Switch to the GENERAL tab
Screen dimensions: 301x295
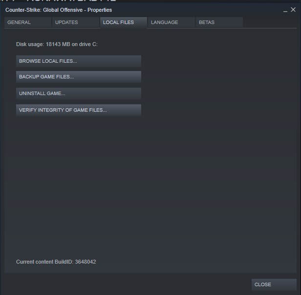(x=28, y=23)
